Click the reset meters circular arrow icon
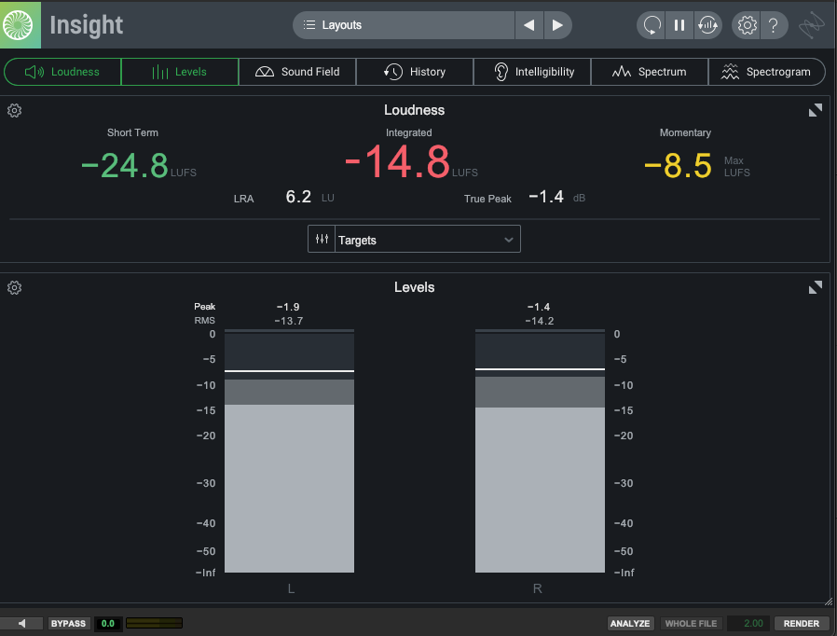The width and height of the screenshot is (837, 636). click(652, 25)
